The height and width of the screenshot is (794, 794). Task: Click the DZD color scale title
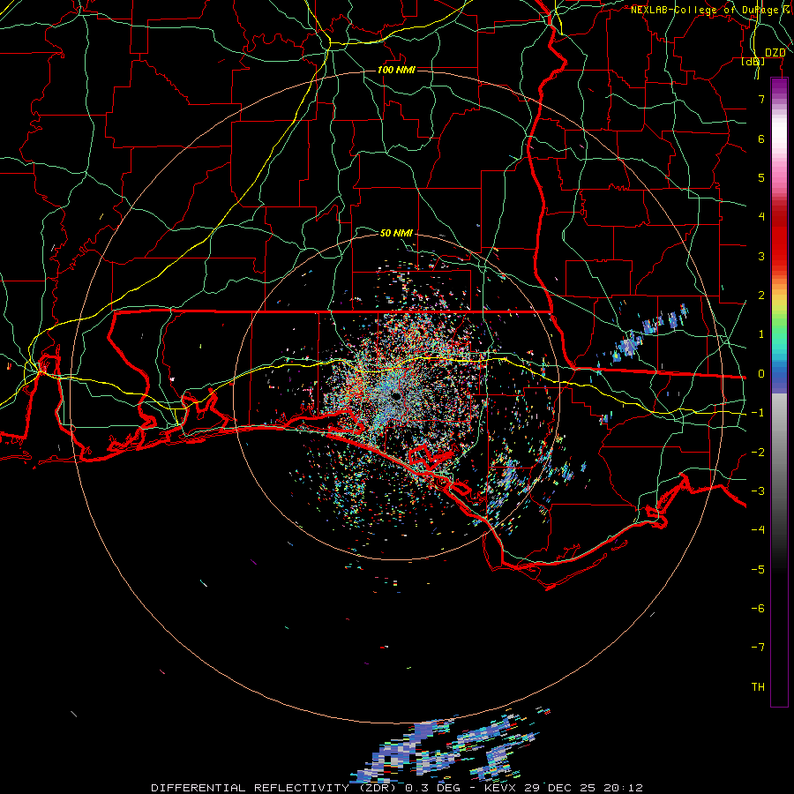point(775,53)
